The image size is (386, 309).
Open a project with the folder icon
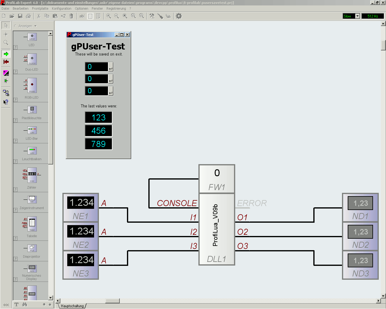coord(12,16)
